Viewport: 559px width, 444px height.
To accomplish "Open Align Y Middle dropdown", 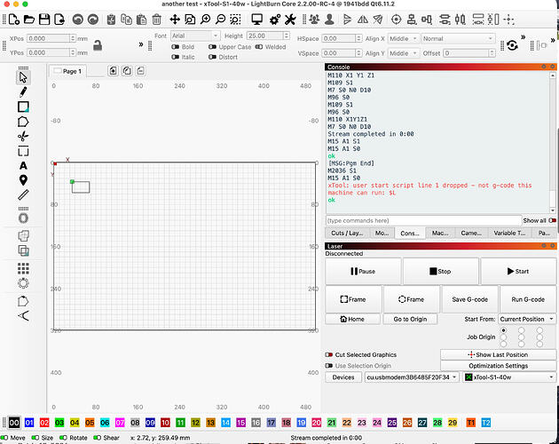I will [403, 53].
